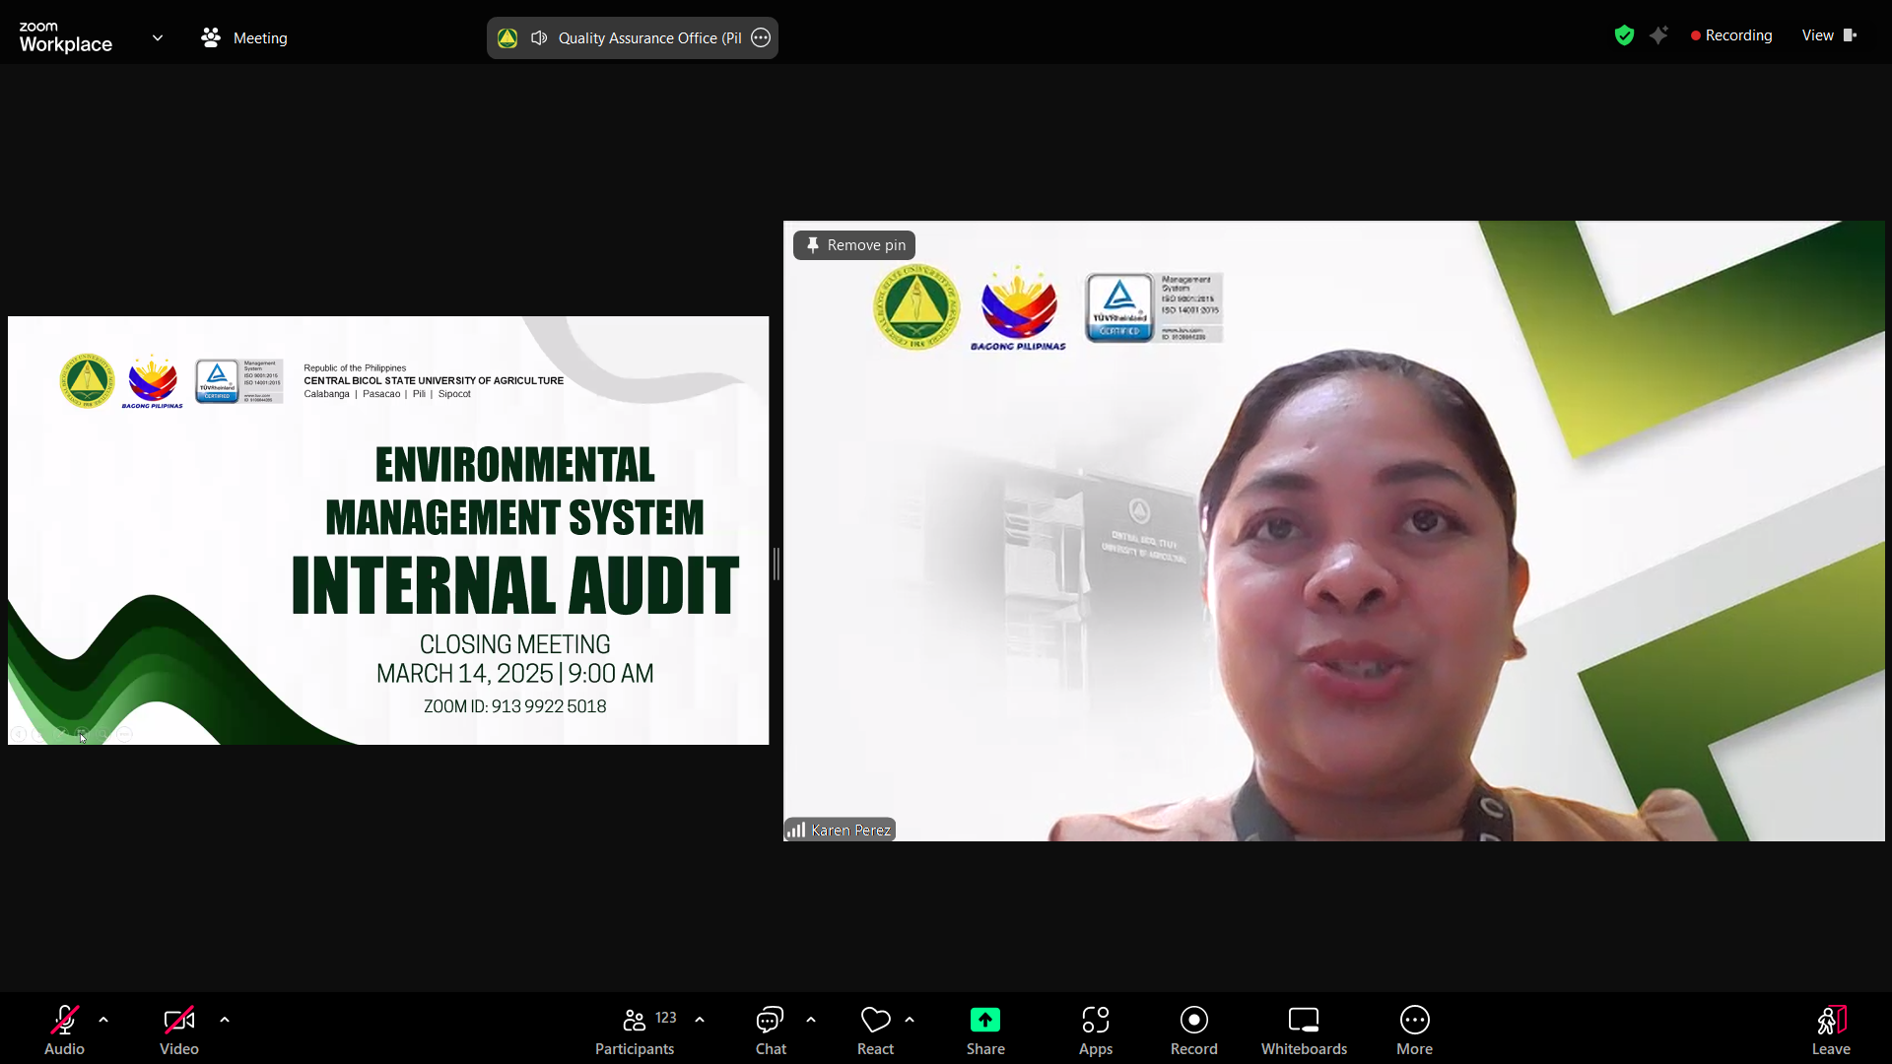1892x1064 pixels.
Task: Open the Apps panel
Action: [1095, 1030]
